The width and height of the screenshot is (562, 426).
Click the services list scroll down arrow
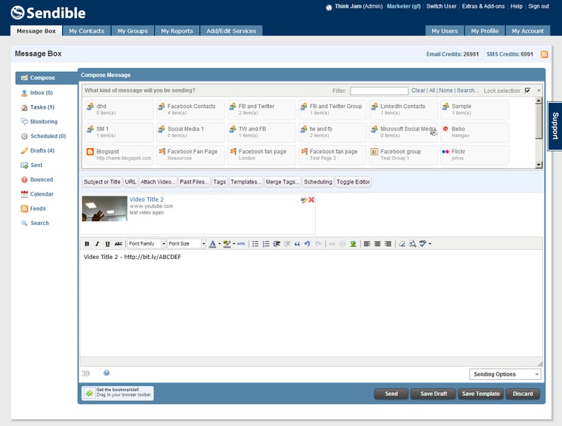click(x=539, y=165)
